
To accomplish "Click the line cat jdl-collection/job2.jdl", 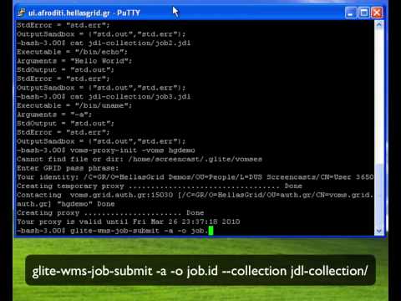I will coord(104,43).
